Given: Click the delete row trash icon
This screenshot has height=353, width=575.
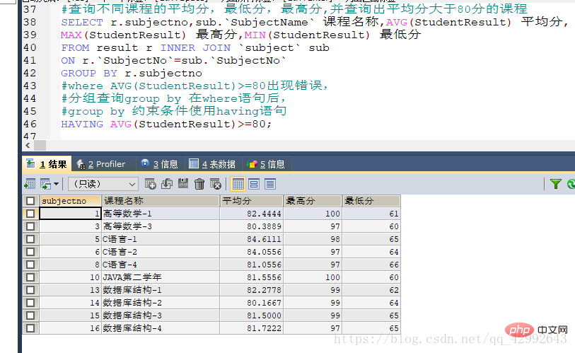Looking at the screenshot, I should 199,184.
